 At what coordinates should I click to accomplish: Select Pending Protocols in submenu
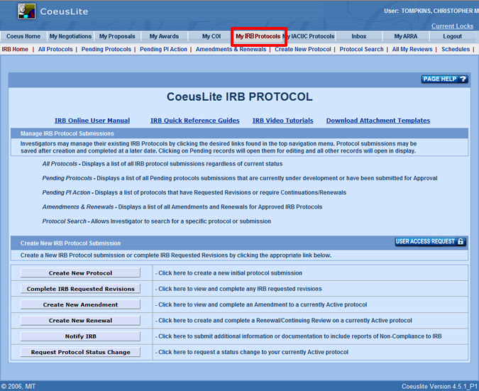[x=106, y=50]
